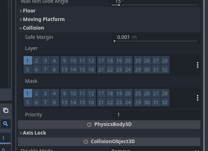
Task: Open Layer options three-dot menu
Action: [198, 65]
